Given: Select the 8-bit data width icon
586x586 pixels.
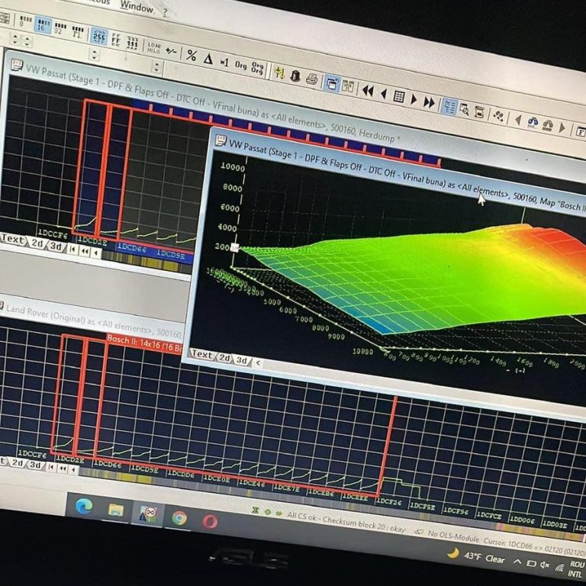Looking at the screenshot, I should (25, 21).
